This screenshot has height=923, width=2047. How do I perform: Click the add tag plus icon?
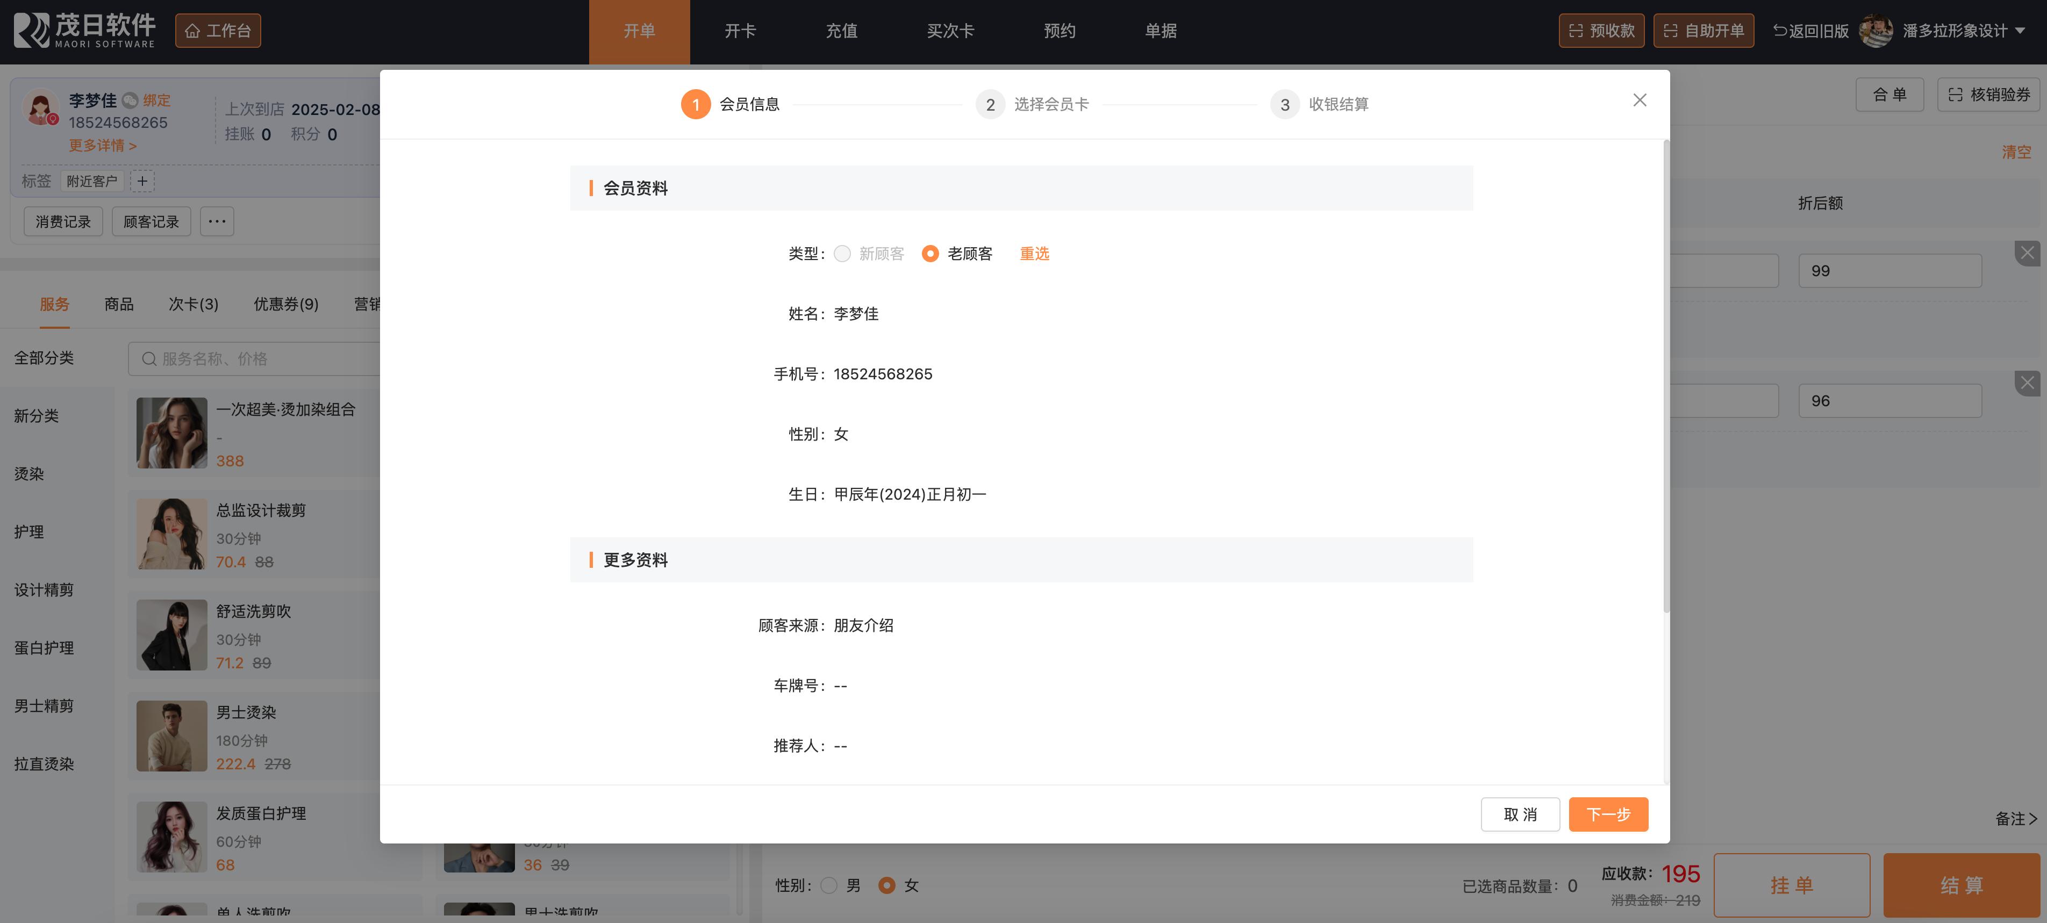pyautogui.click(x=142, y=181)
